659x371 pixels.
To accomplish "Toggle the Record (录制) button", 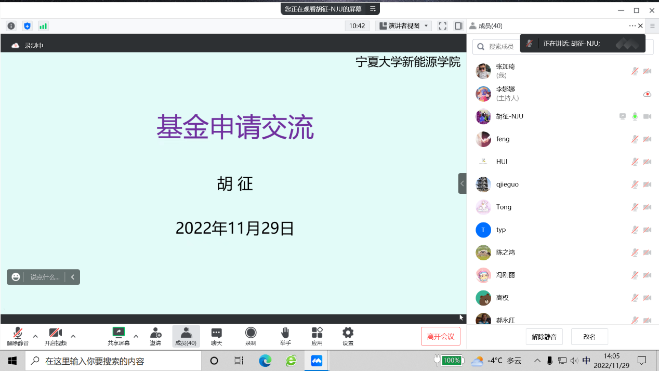I will click(x=251, y=336).
